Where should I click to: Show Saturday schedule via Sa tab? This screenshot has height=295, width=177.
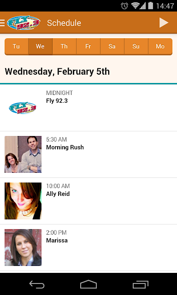(x=112, y=47)
